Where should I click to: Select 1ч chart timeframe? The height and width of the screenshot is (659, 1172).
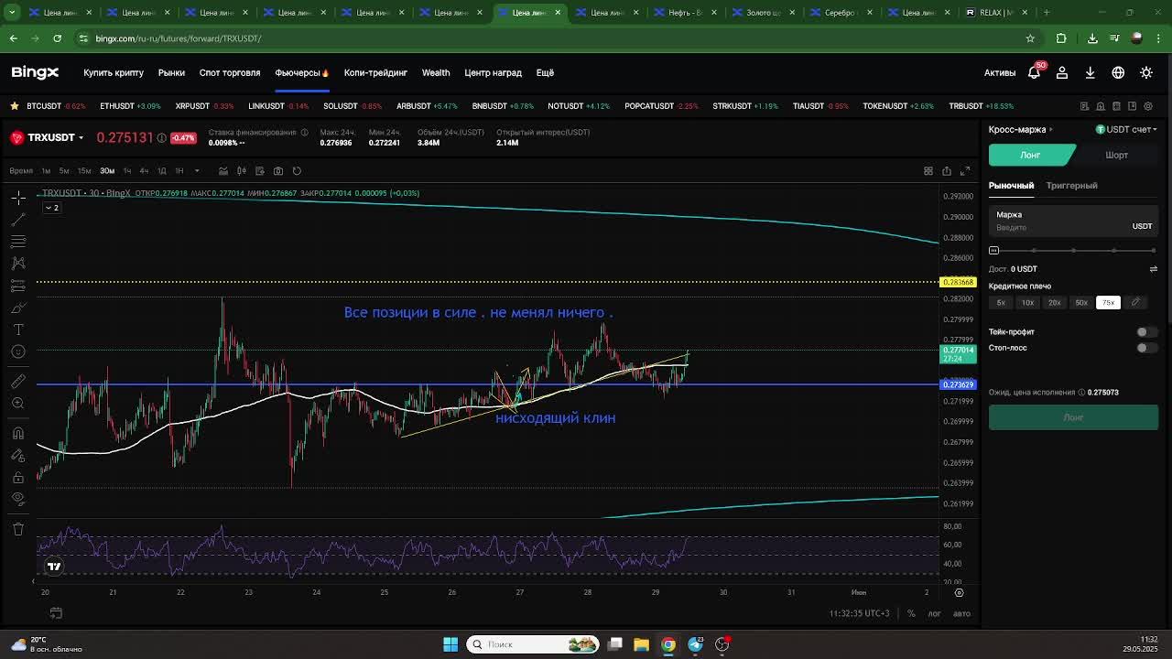[126, 170]
